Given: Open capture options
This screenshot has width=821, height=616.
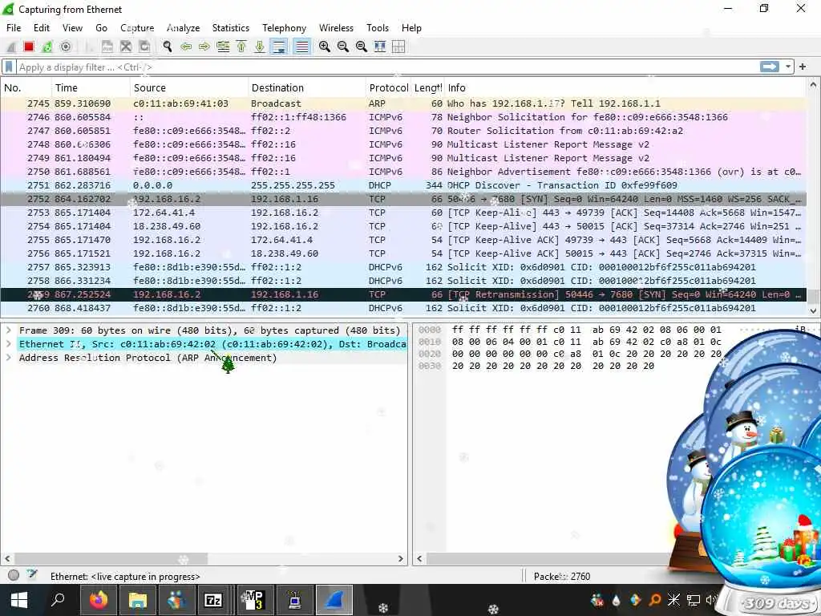Looking at the screenshot, I should coord(66,47).
